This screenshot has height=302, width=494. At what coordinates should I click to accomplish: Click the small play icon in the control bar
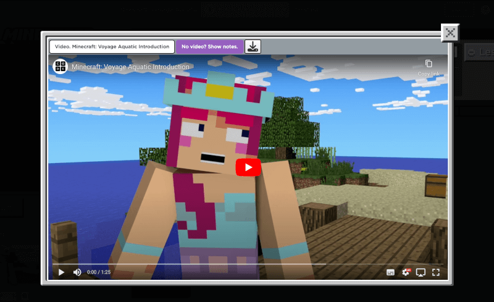point(61,272)
